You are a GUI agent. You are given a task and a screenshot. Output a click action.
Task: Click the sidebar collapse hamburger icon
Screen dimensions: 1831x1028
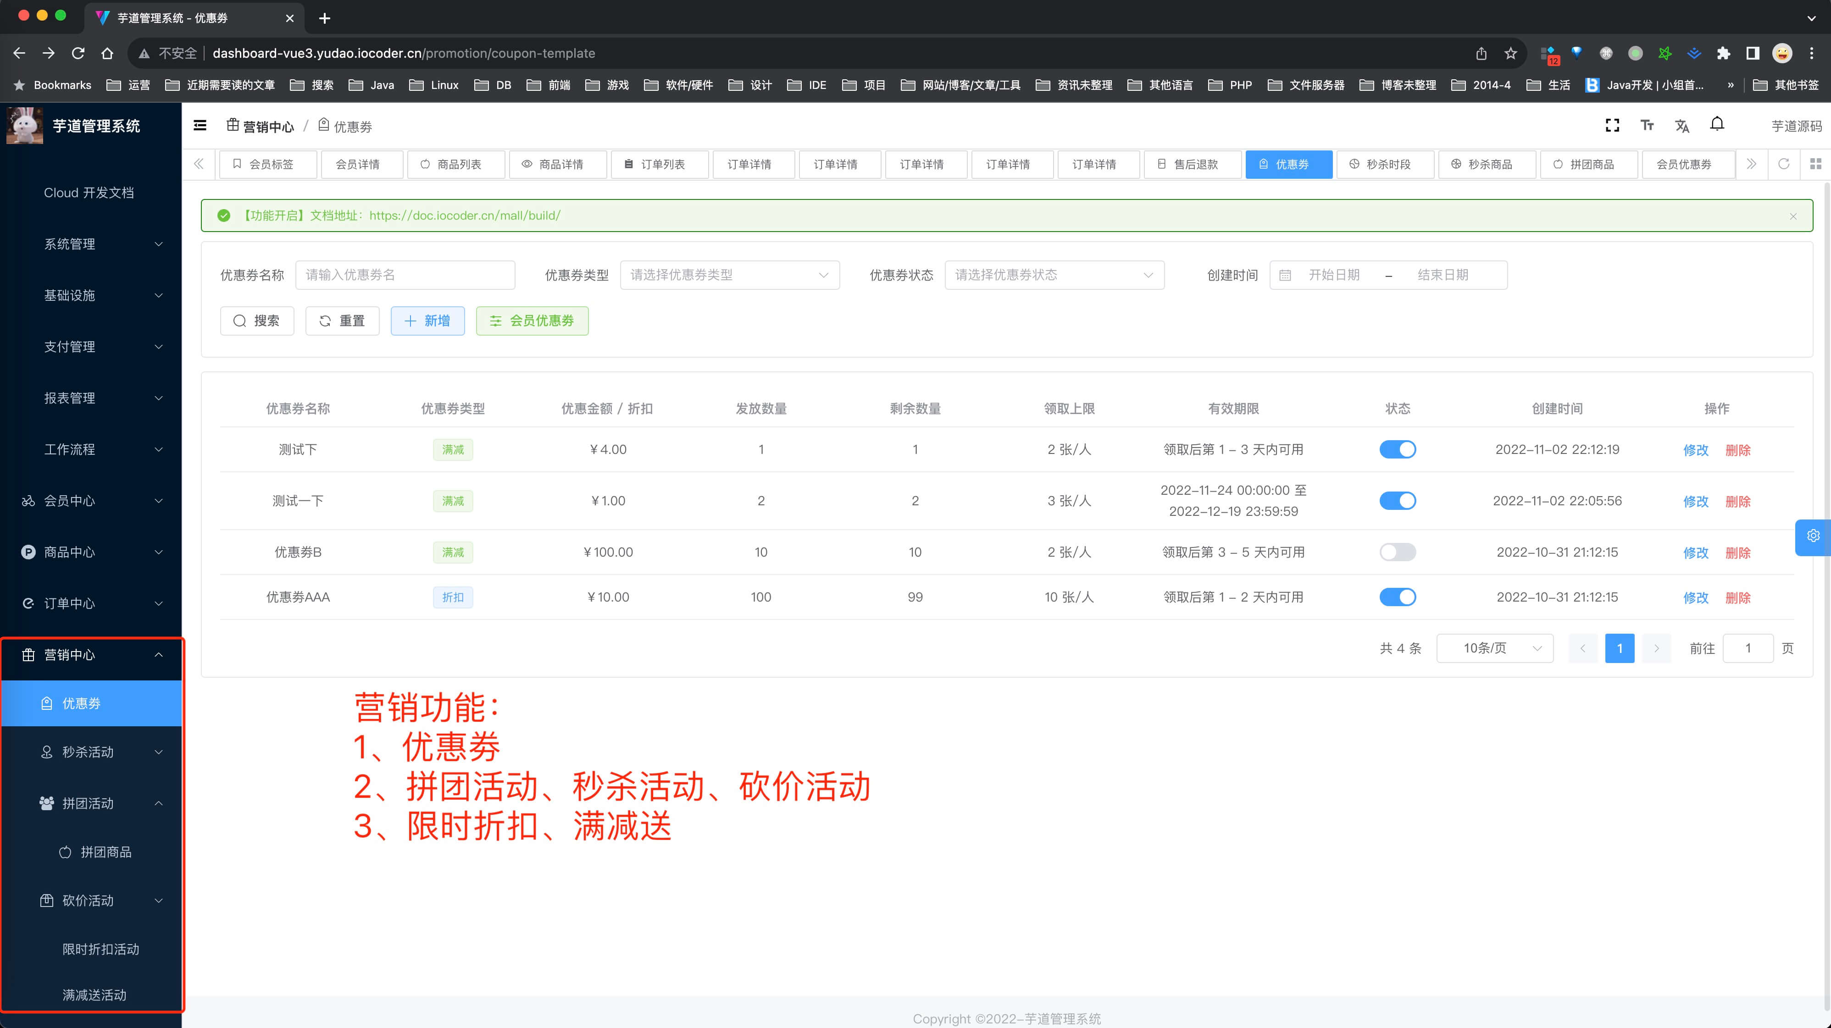[200, 125]
